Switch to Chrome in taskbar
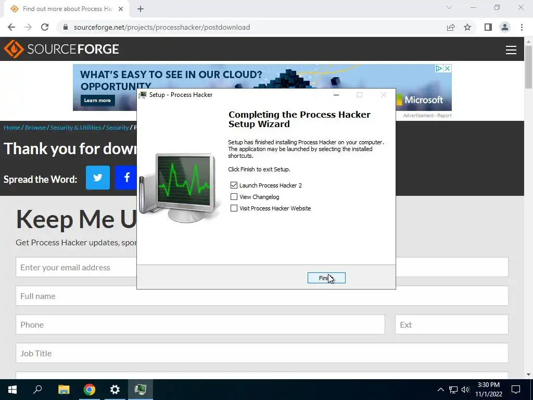This screenshot has width=533, height=400. tap(90, 390)
